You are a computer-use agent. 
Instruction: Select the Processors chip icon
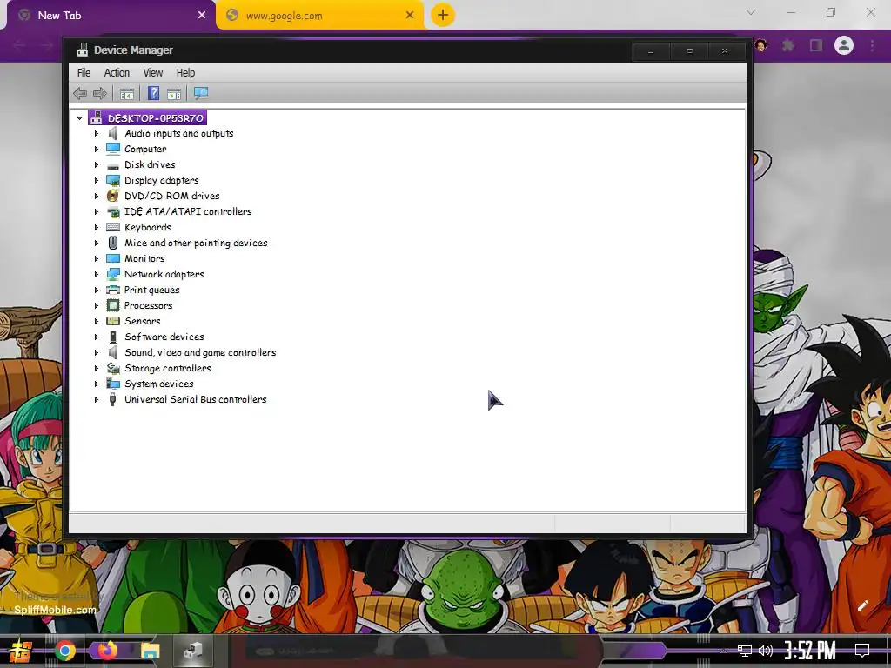[113, 305]
